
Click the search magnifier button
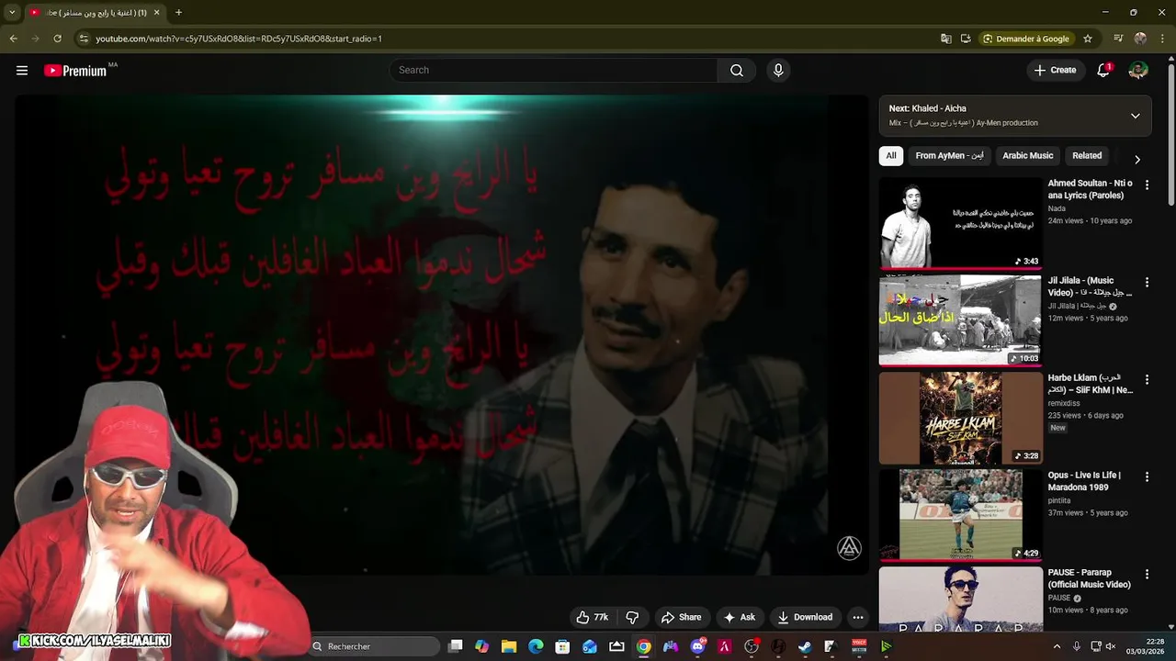click(737, 71)
